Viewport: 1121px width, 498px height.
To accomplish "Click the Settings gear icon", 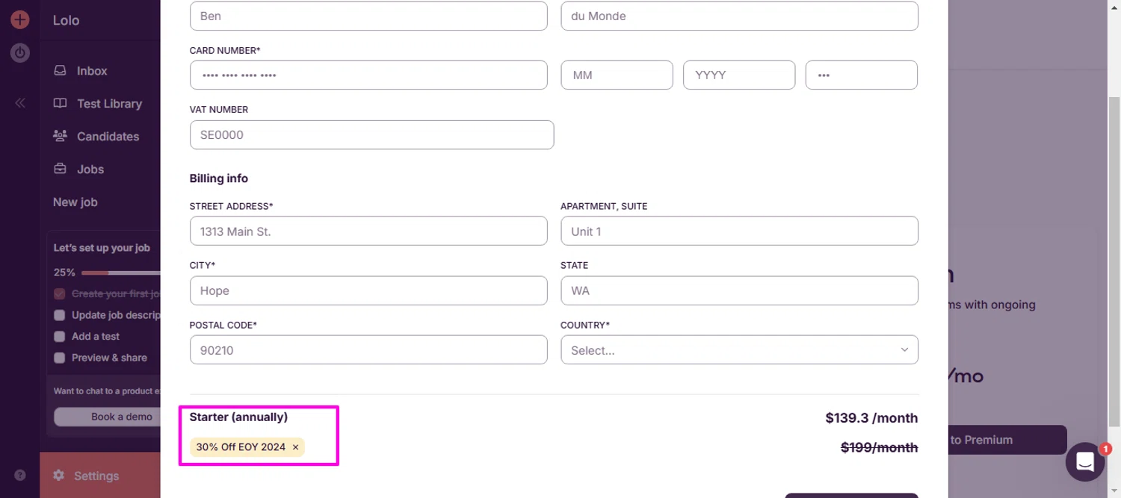I will [x=58, y=475].
